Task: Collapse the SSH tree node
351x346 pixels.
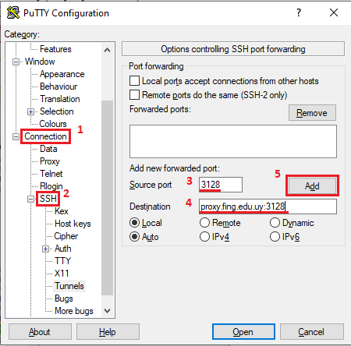Action: (31, 199)
